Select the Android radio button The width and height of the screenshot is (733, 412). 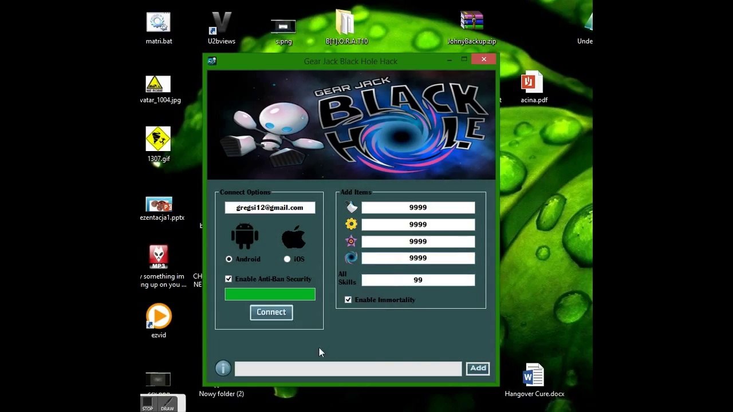tap(229, 259)
